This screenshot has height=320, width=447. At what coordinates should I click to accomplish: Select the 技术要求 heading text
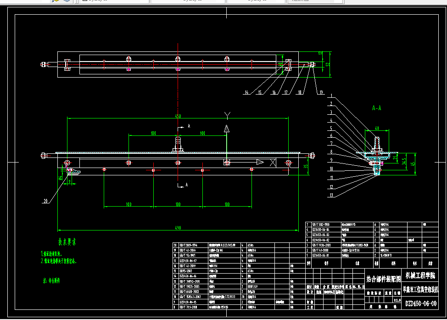click(x=67, y=242)
